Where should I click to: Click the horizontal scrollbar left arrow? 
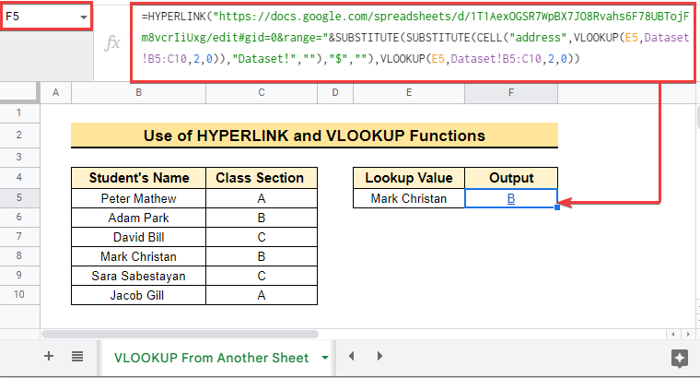(x=672, y=334)
